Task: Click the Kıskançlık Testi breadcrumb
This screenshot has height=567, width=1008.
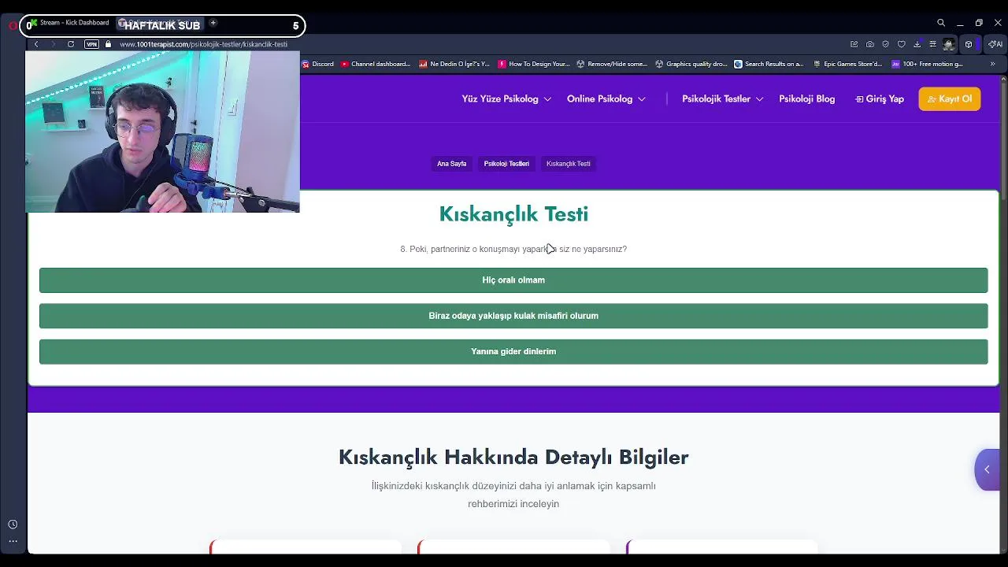Action: click(x=568, y=164)
